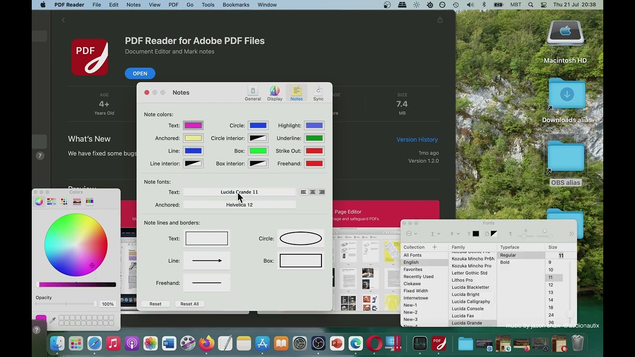
Task: Open the Notes preferences tab
Action: 296,93
